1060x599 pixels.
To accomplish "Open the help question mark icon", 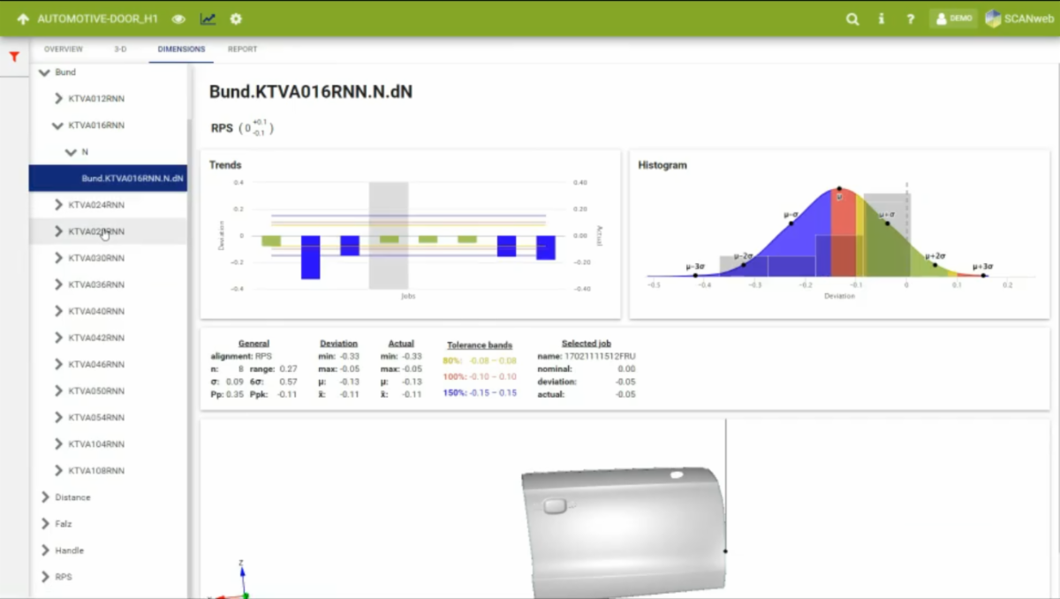I will 911,19.
